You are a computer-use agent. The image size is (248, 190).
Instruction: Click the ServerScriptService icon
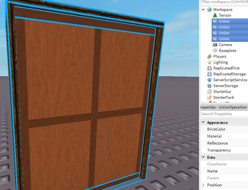coord(210,80)
